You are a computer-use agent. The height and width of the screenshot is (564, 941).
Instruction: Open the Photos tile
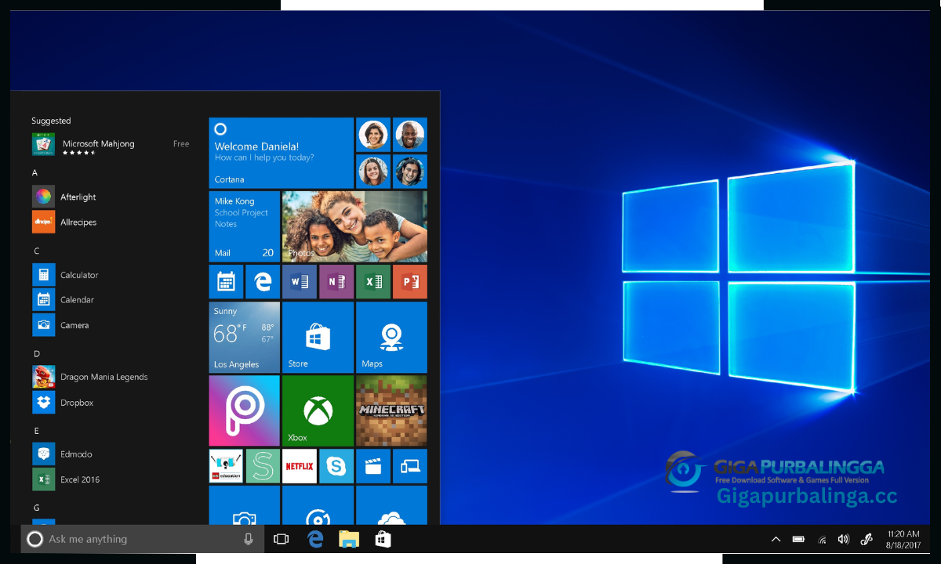354,226
